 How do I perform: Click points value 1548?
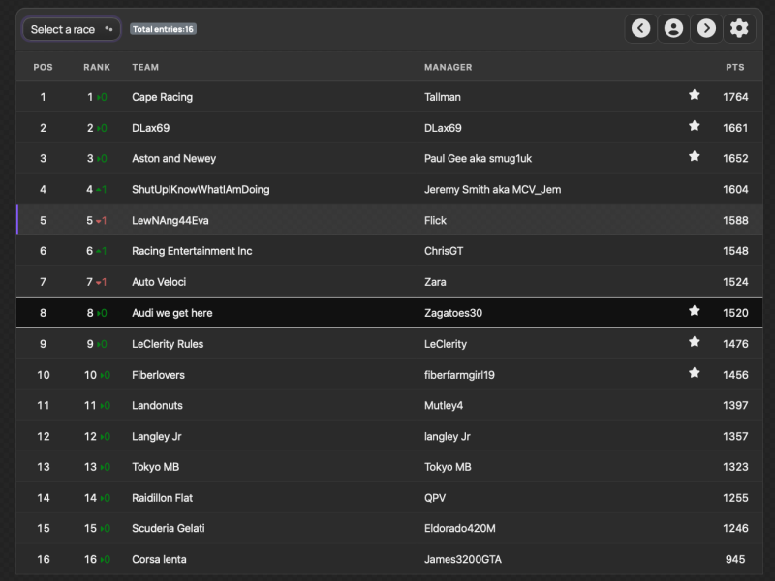(x=735, y=251)
